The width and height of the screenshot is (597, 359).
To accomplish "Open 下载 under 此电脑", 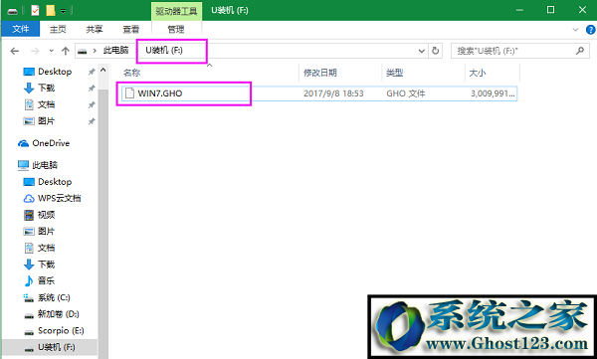I will pyautogui.click(x=46, y=265).
